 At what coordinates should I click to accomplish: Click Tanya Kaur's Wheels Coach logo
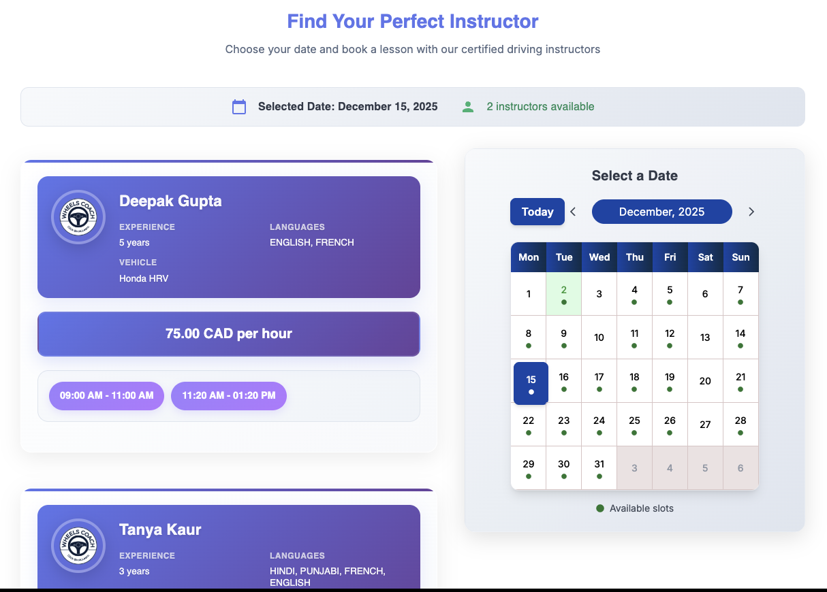(78, 545)
